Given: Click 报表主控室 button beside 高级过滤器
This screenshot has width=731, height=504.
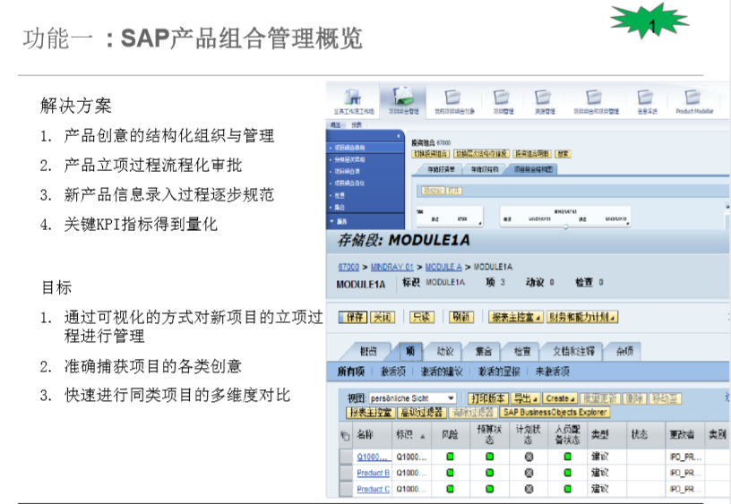Looking at the screenshot, I should (371, 412).
